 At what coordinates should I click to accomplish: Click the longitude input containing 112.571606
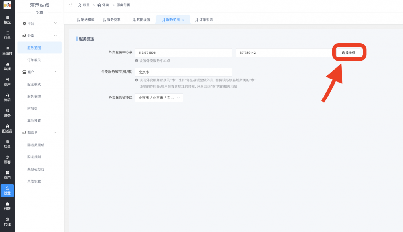183,52
